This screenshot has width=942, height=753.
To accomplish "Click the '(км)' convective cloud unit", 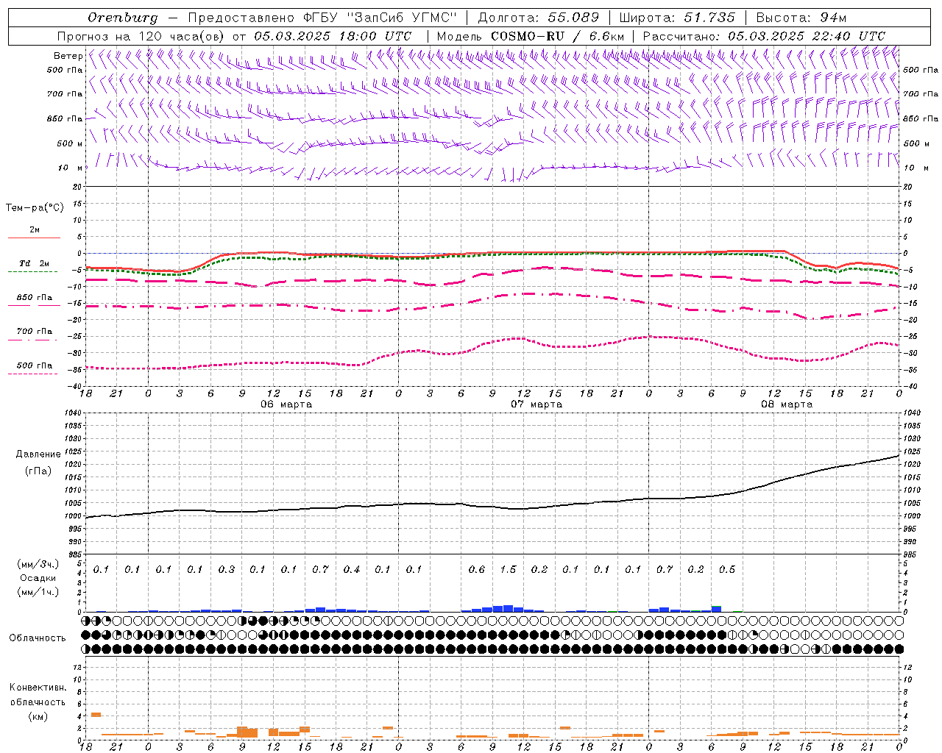I will point(38,715).
